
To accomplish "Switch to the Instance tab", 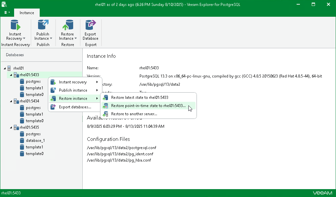I will click(27, 12).
